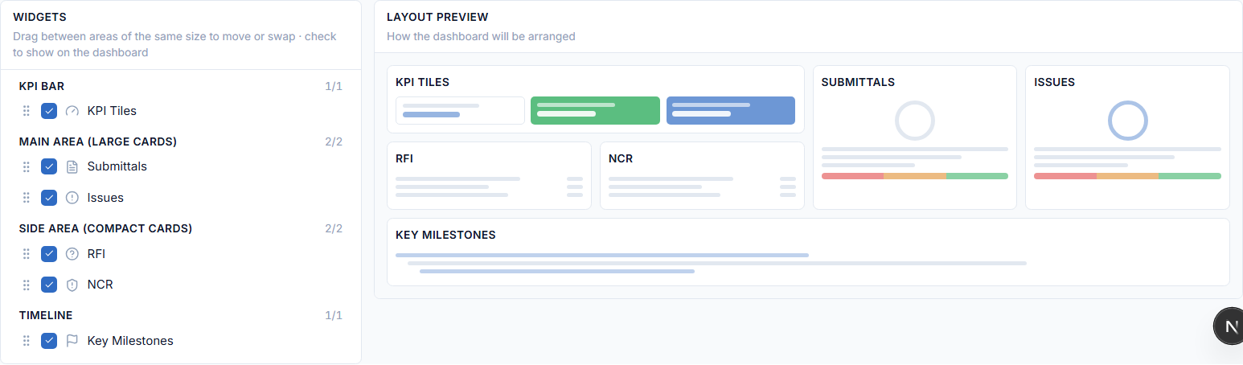Image resolution: width=1243 pixels, height=365 pixels.
Task: Click the TIMELINE section heading
Action: click(x=46, y=315)
